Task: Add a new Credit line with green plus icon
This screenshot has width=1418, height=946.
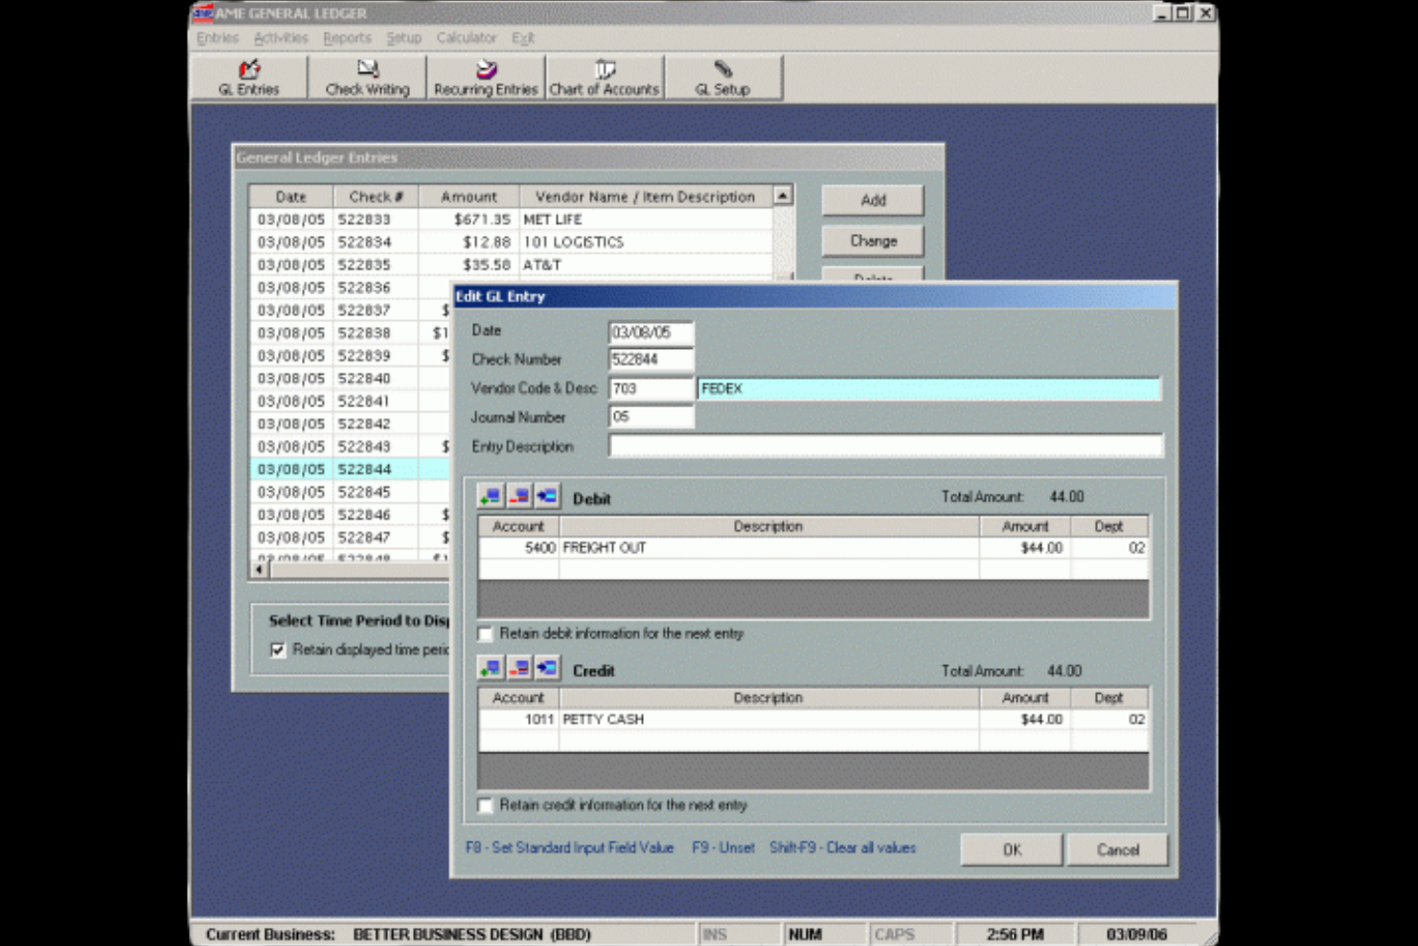Action: [490, 668]
